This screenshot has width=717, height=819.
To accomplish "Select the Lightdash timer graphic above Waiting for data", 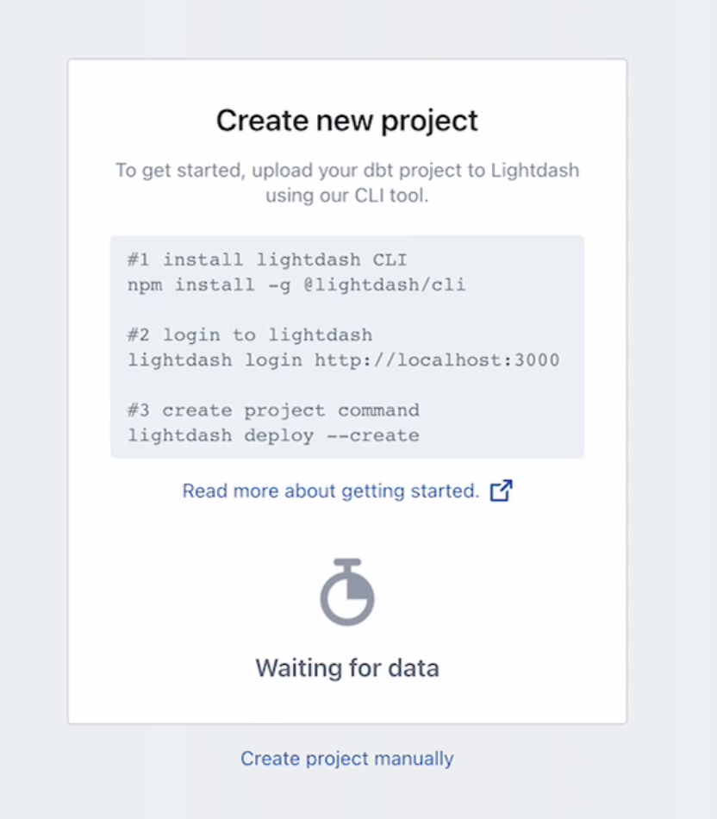I will tap(347, 592).
